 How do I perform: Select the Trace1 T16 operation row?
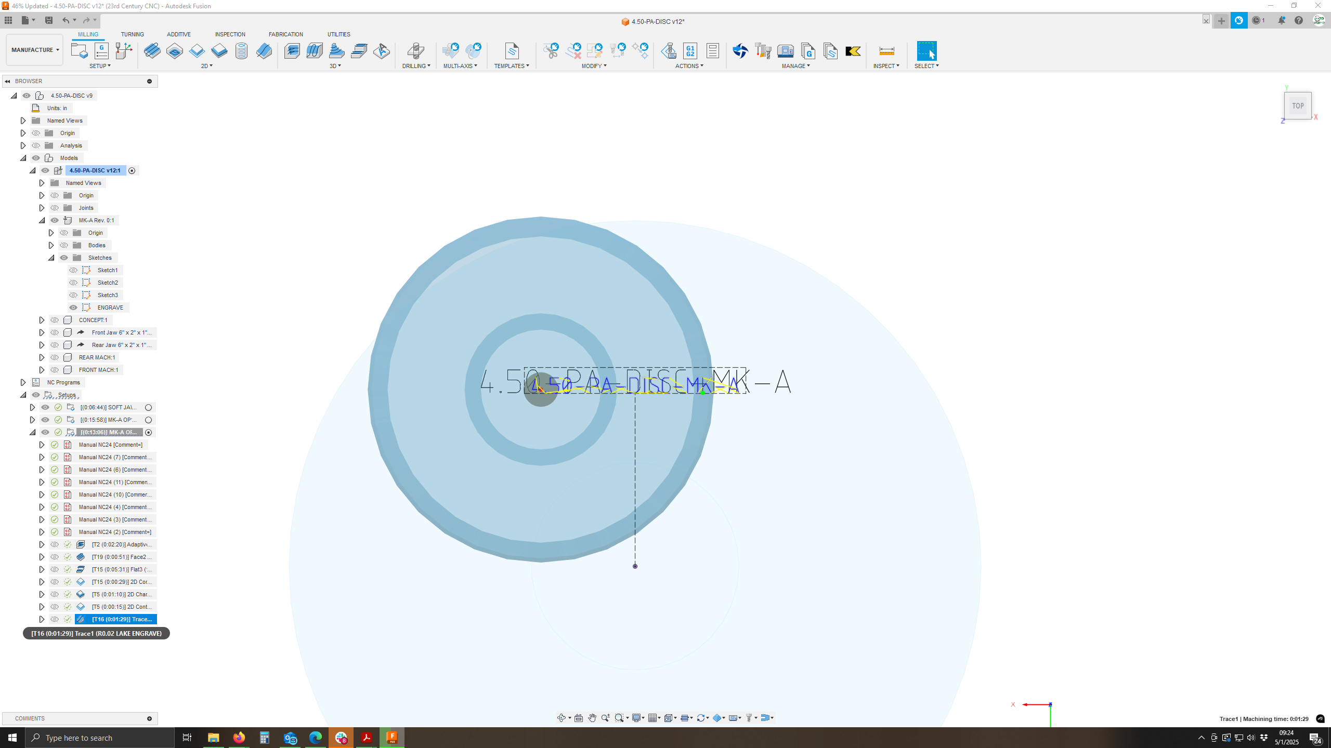tap(116, 619)
